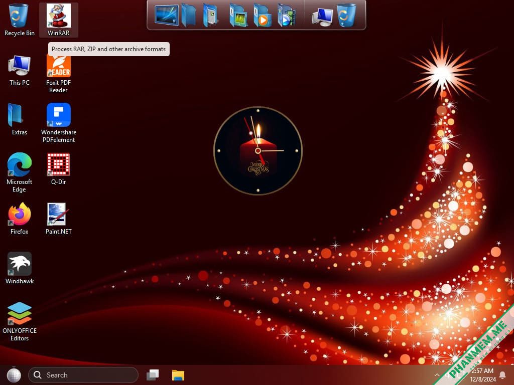Screen dimensions: 514x385
Task: Open File Explorer from the taskbar
Action: 178,375
